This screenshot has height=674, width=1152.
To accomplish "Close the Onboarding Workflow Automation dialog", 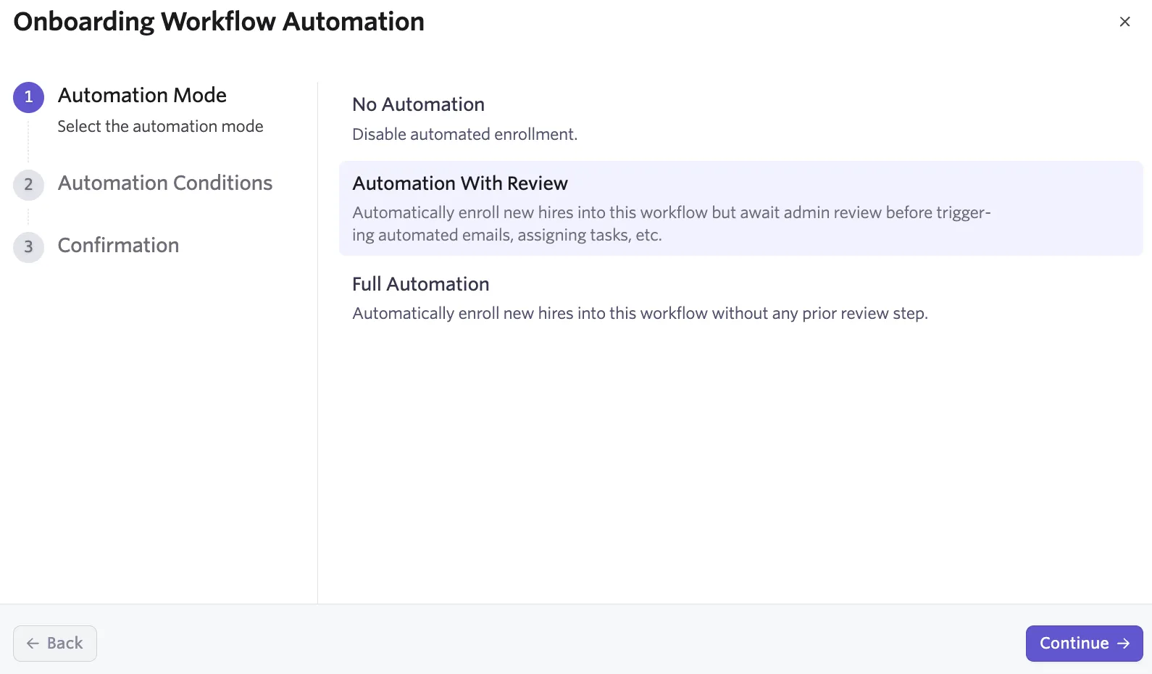I will pyautogui.click(x=1124, y=22).
